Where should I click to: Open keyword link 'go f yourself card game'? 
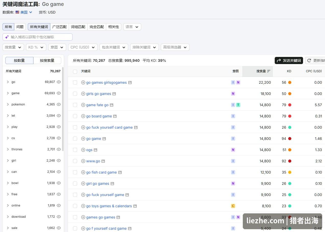tap(106, 228)
